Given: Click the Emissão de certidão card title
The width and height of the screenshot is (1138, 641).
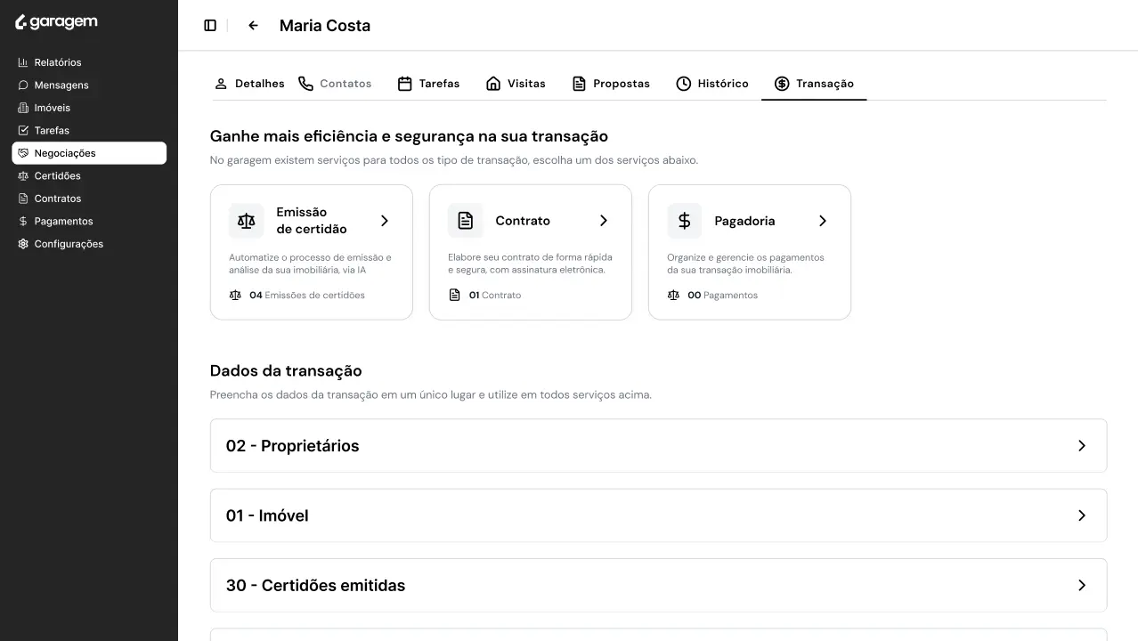Looking at the screenshot, I should pos(312,221).
